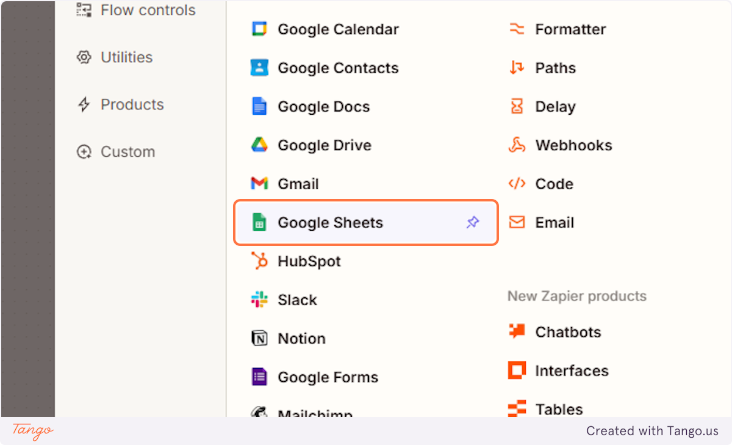
Task: Select the Google Sheets app
Action: point(366,223)
